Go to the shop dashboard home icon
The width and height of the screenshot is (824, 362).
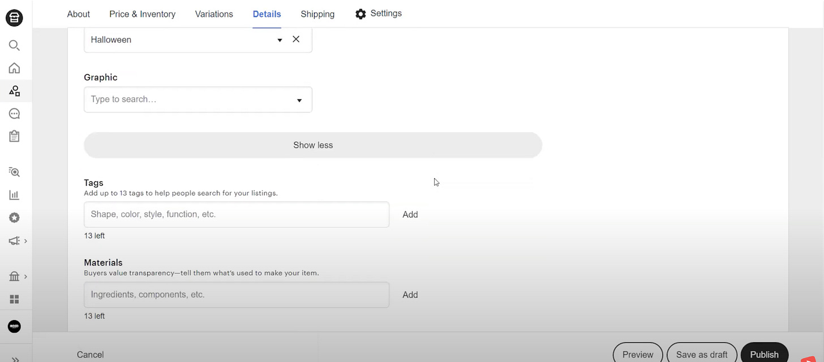pos(14,68)
